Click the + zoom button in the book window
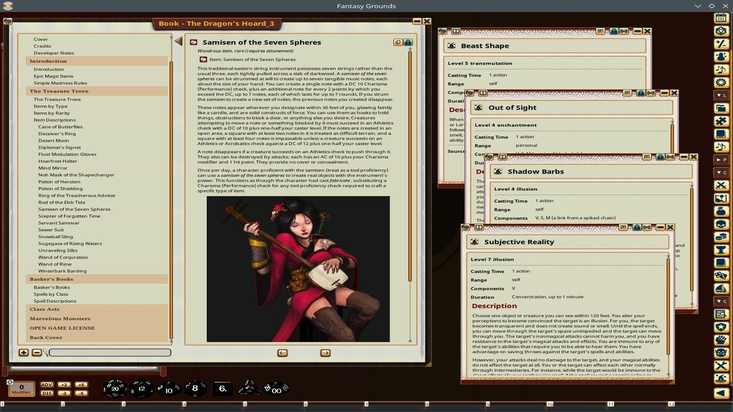Viewport: 733px width, 412px height. [x=23, y=352]
